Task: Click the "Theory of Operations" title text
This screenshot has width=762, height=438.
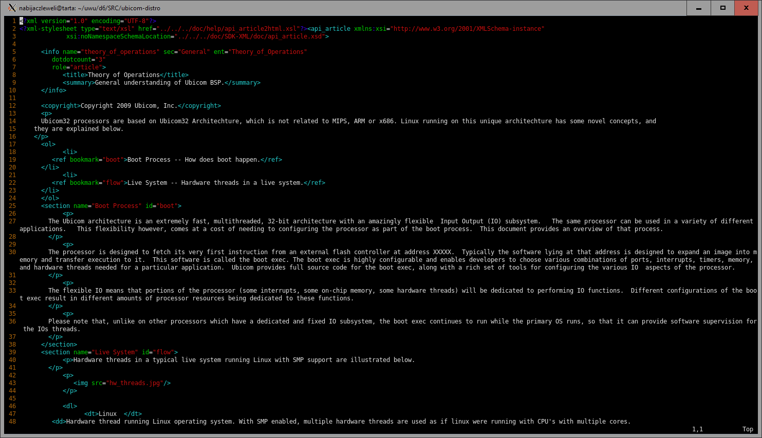Action: coord(123,75)
